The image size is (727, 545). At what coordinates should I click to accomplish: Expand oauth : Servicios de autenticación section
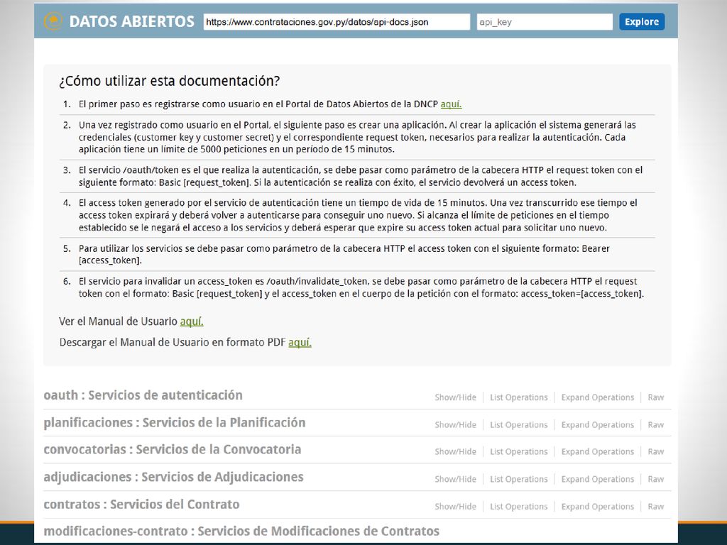pos(143,395)
